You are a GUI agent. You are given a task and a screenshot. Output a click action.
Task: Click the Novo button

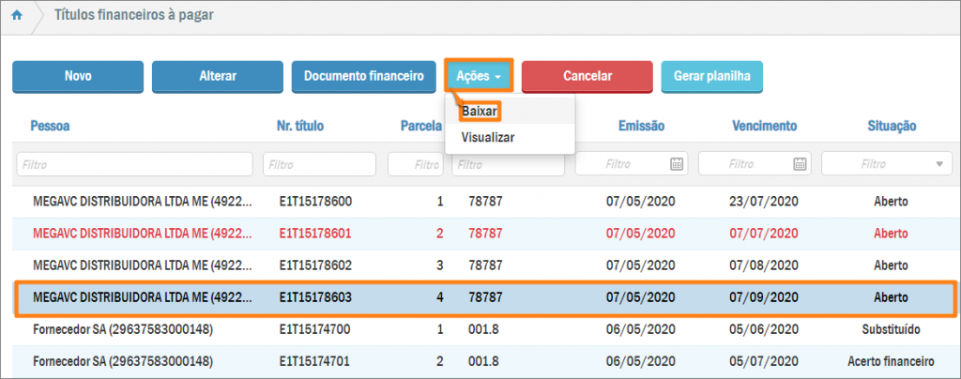[77, 77]
